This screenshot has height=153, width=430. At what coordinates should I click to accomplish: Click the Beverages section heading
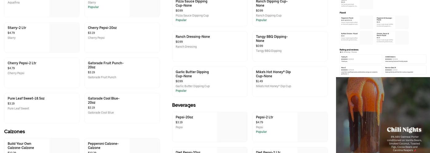tap(184, 105)
